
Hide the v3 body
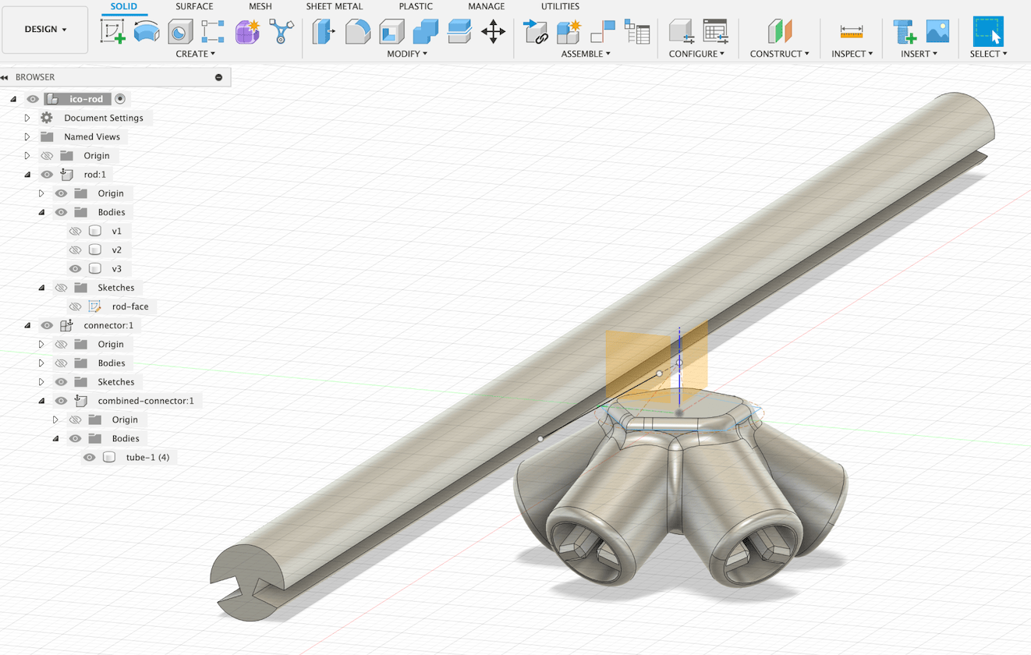click(x=76, y=269)
